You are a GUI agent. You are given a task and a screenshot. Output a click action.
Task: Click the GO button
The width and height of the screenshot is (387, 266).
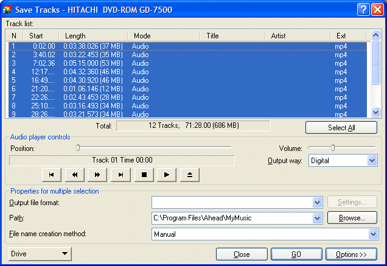296,254
